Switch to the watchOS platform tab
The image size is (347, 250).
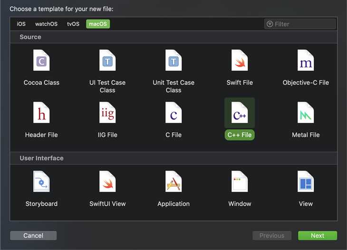tap(46, 24)
